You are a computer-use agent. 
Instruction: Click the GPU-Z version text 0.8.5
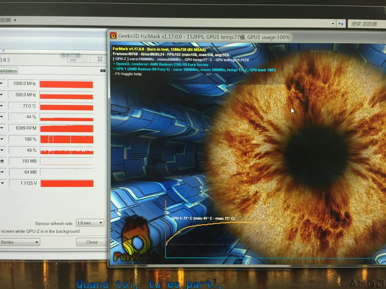pyautogui.click(x=5, y=60)
